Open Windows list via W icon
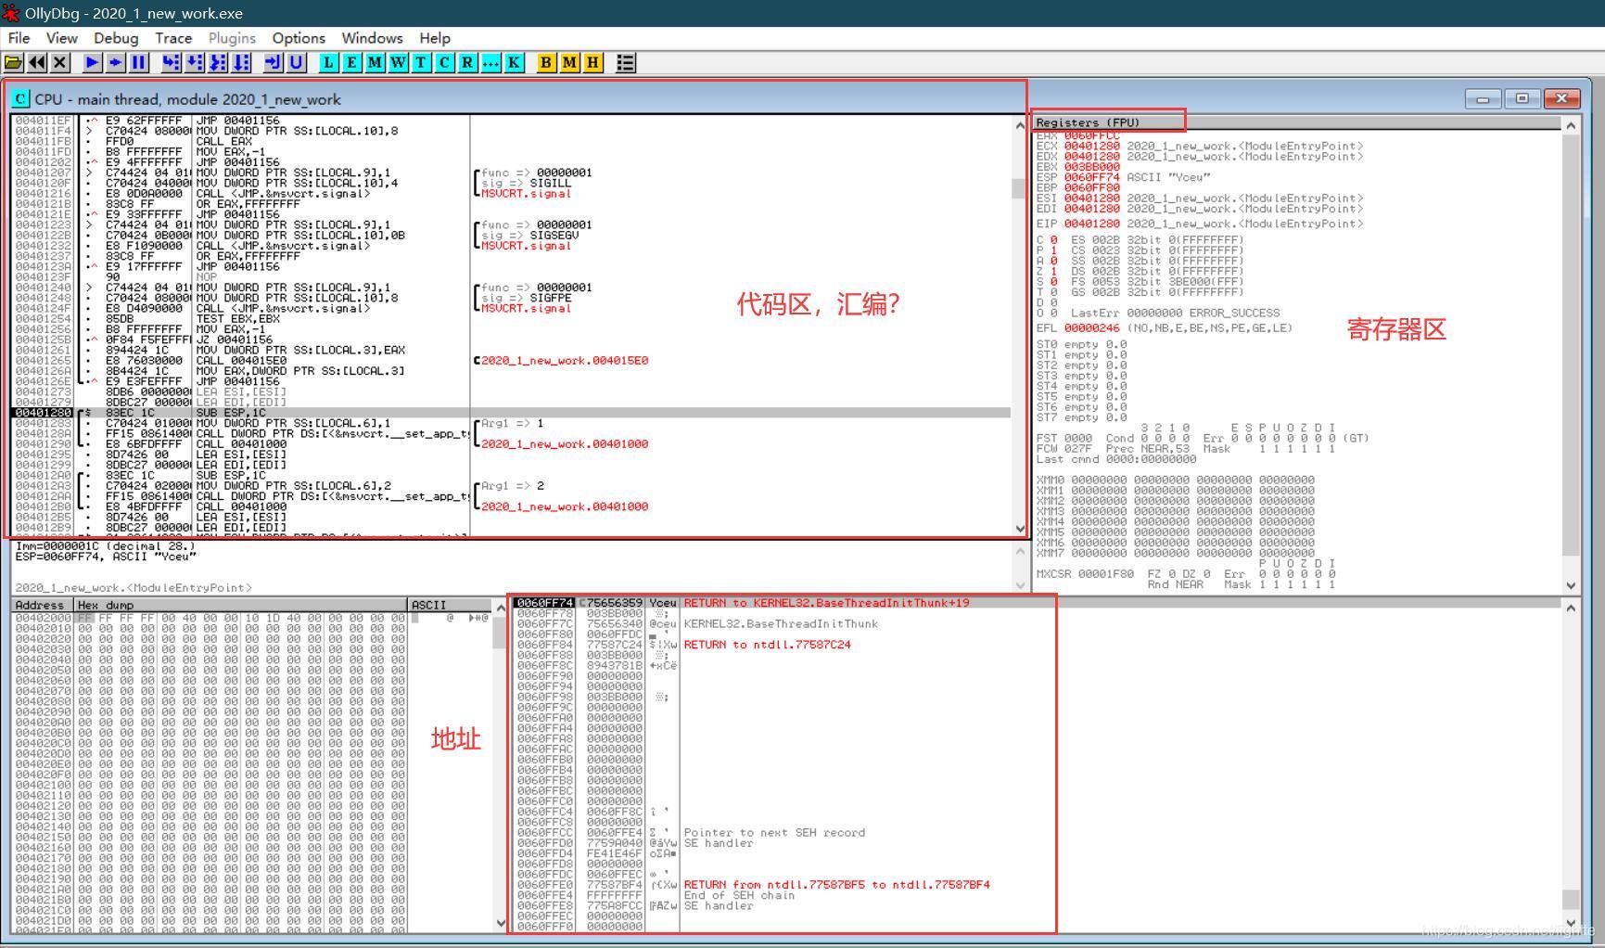Viewport: 1605px width, 948px height. [398, 62]
